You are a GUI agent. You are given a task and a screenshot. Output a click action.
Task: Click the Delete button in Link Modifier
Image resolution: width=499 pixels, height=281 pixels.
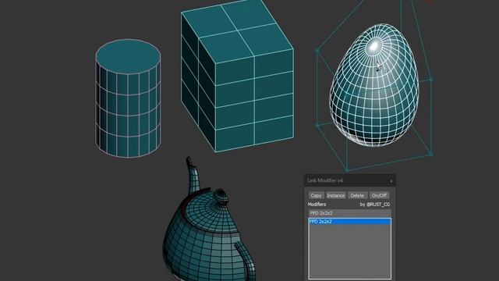[x=357, y=195]
